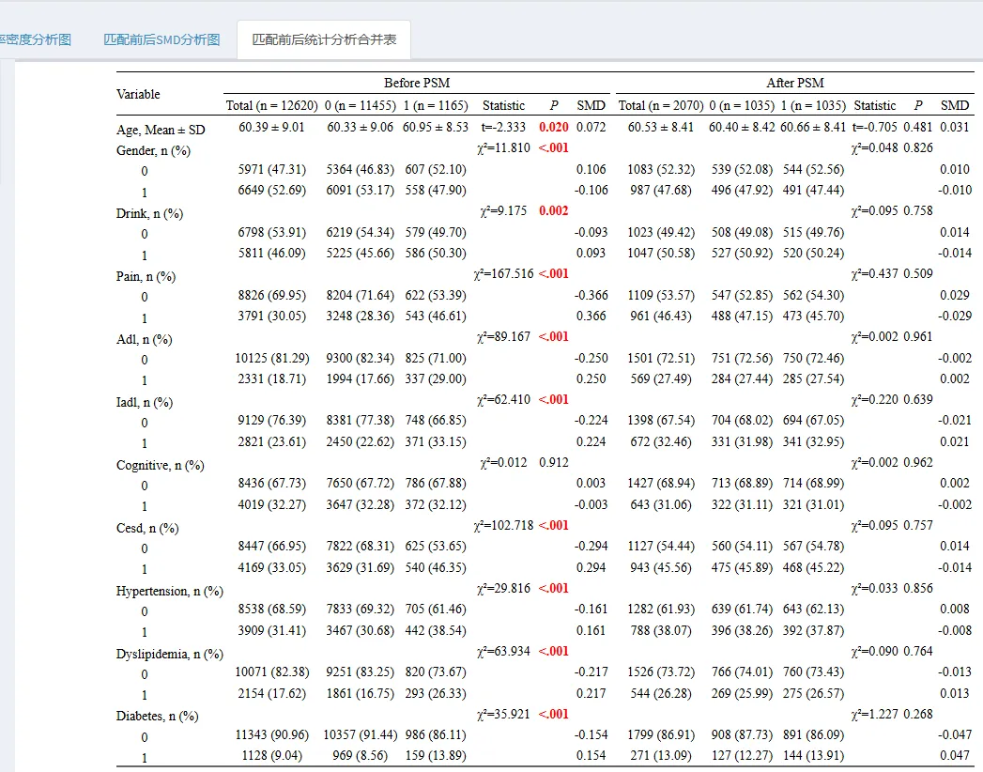Click the Before PSM SMD value 0.072

591,128
